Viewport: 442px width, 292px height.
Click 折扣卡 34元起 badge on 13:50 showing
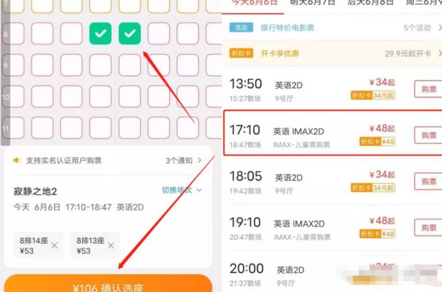[373, 95]
